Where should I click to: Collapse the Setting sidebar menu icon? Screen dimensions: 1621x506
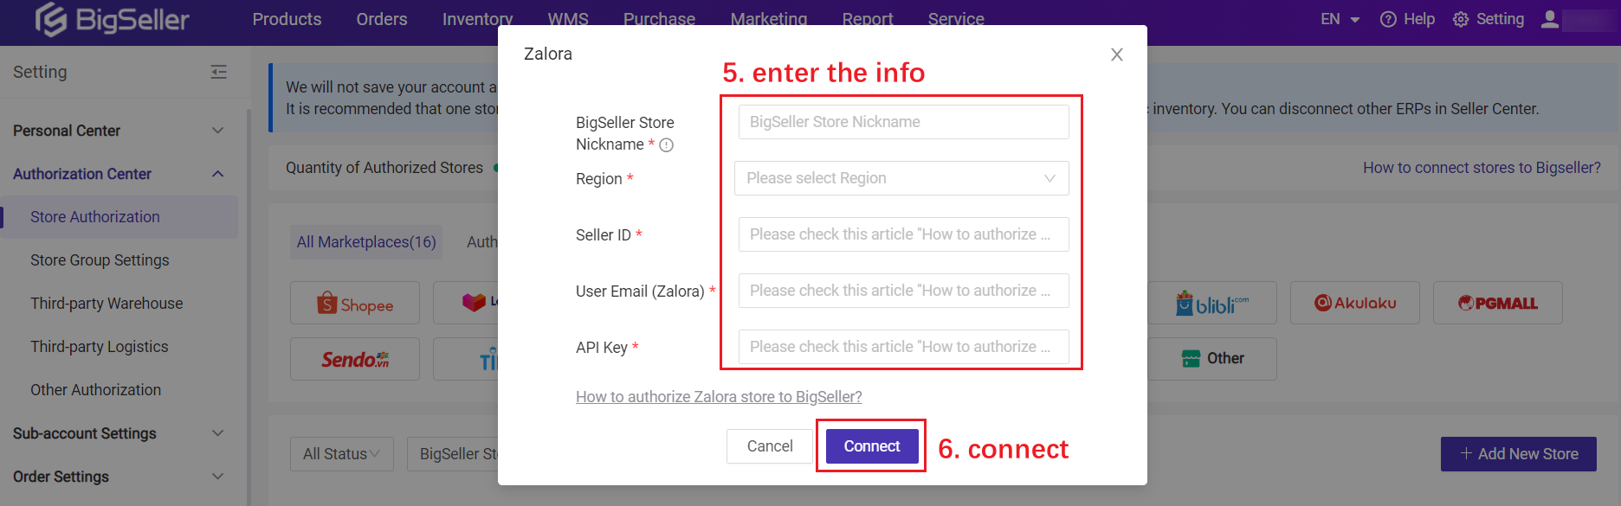(x=219, y=72)
